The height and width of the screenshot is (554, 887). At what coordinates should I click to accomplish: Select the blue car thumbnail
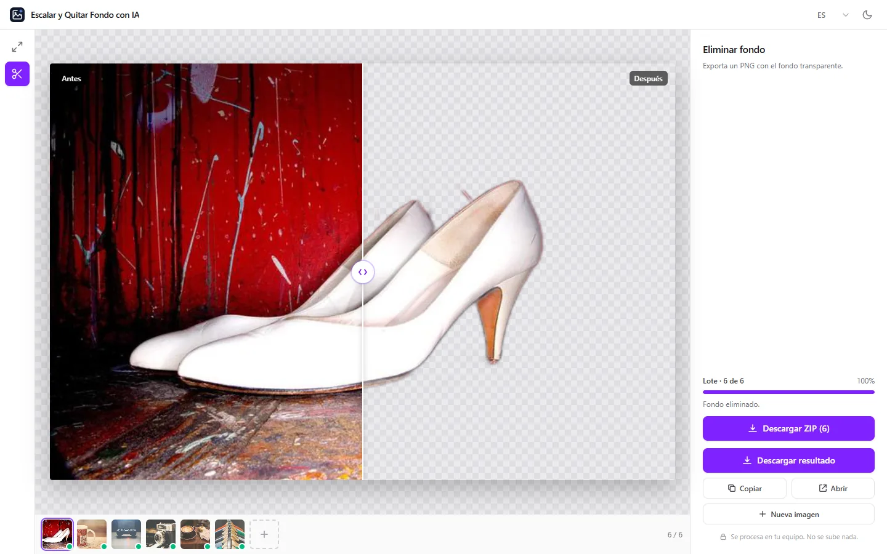tap(126, 534)
